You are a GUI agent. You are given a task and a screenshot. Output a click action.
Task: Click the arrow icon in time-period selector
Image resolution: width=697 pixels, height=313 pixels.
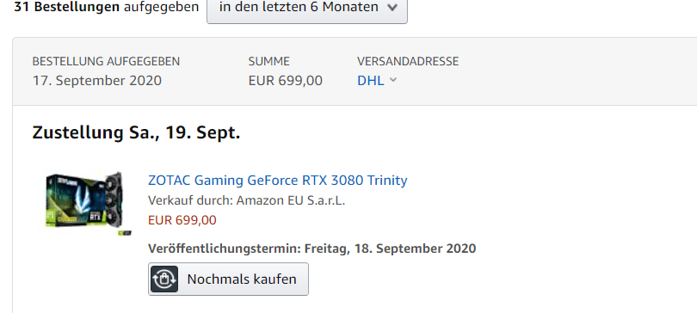[x=392, y=8]
